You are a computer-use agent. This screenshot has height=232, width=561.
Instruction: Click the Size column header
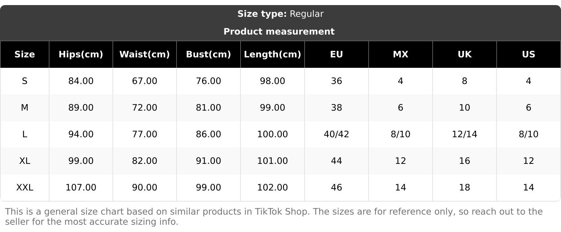point(24,55)
